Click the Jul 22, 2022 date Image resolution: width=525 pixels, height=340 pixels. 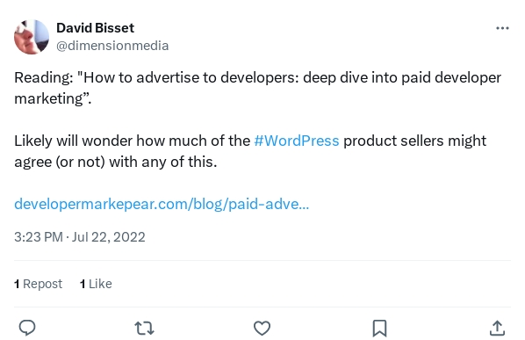pyautogui.click(x=109, y=237)
